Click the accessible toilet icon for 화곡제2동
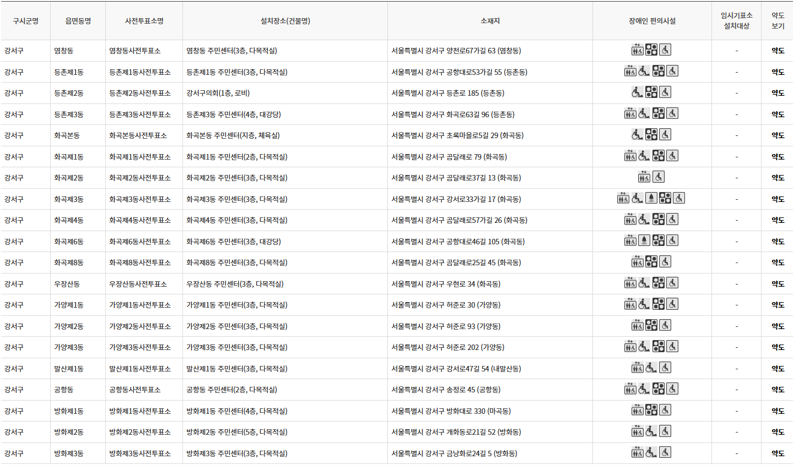 coord(659,177)
